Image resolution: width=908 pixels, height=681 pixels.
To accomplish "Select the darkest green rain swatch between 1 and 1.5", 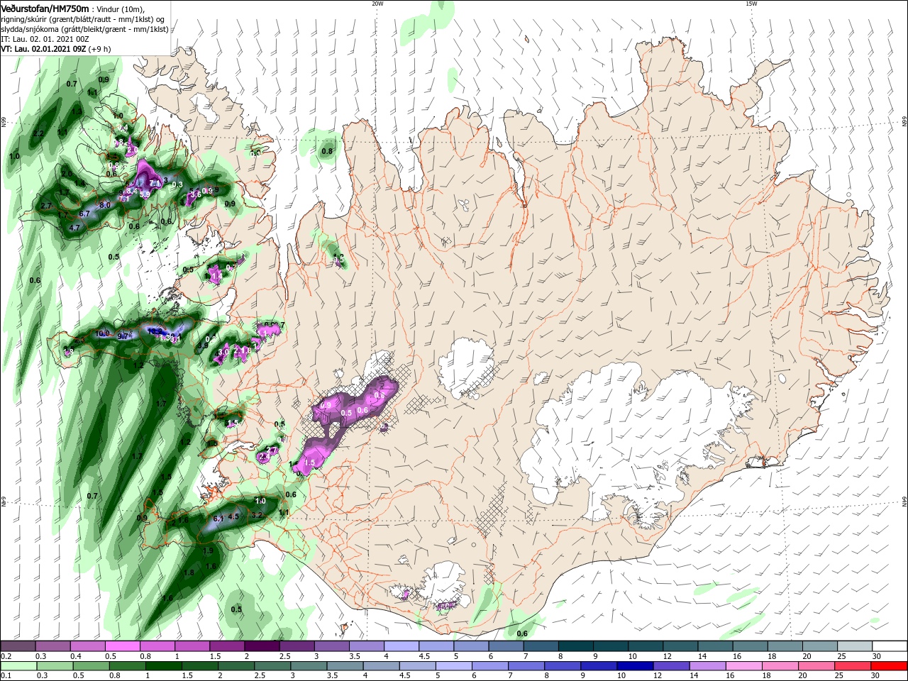I will [164, 666].
